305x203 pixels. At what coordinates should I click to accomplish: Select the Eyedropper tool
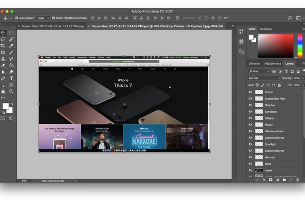pyautogui.click(x=11, y=46)
